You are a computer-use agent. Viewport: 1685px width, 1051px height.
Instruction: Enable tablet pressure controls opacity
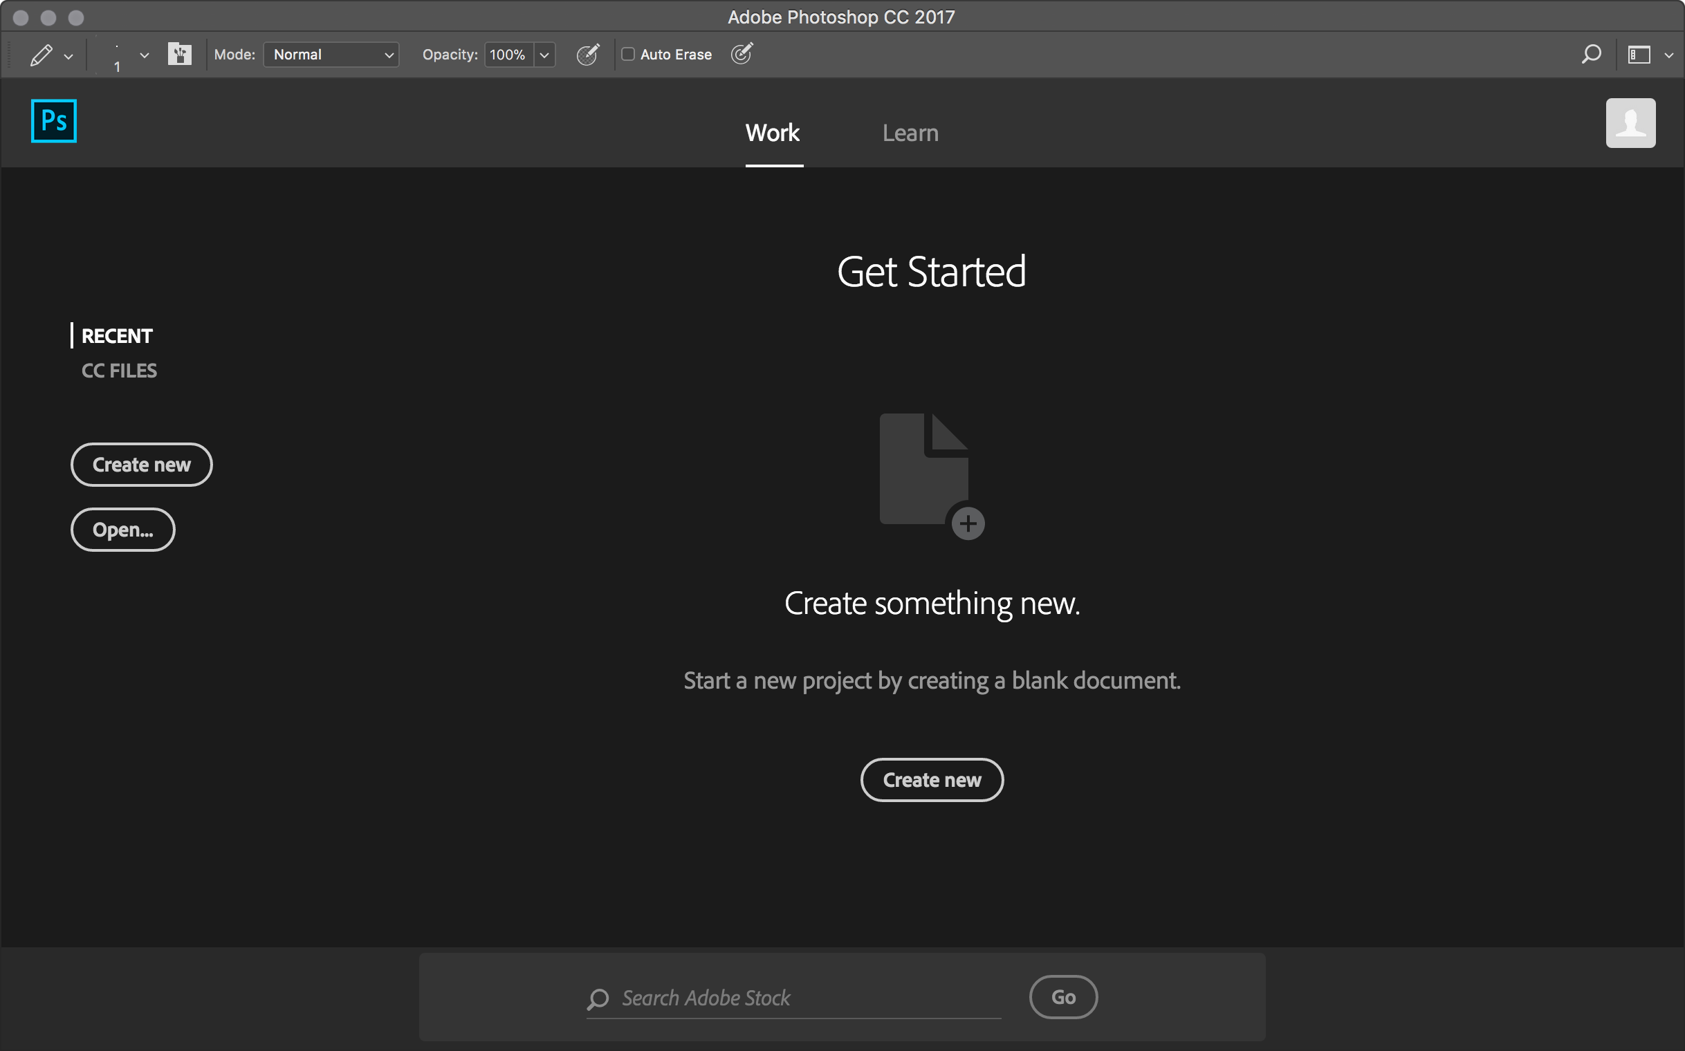[588, 54]
